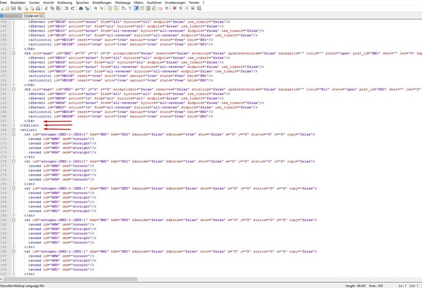
Task: Click the horizontal scrollbar left arrow
Action: click(1, 279)
